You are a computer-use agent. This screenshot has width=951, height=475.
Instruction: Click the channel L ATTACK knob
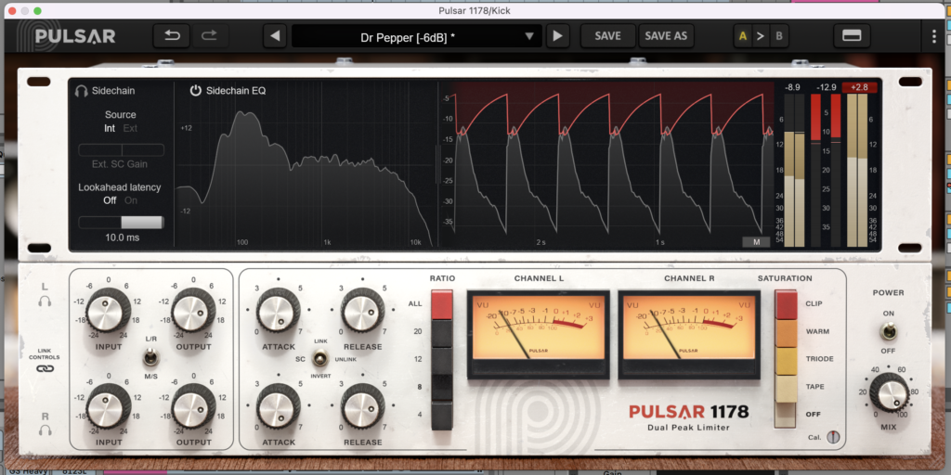coord(279,312)
